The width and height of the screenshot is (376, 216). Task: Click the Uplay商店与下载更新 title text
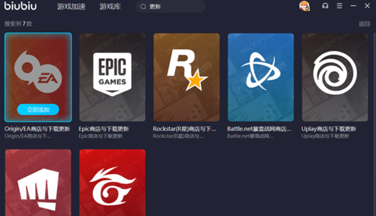point(328,129)
